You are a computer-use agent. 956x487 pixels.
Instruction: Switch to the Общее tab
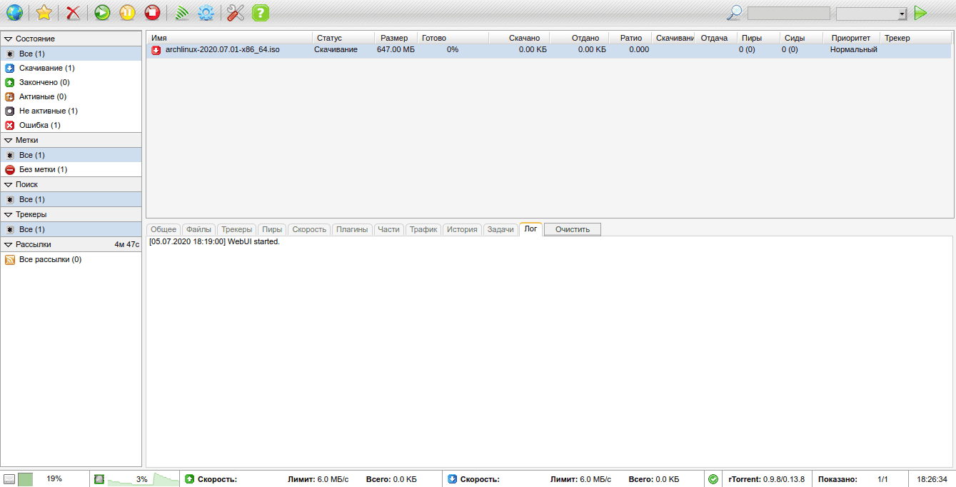pyautogui.click(x=163, y=229)
